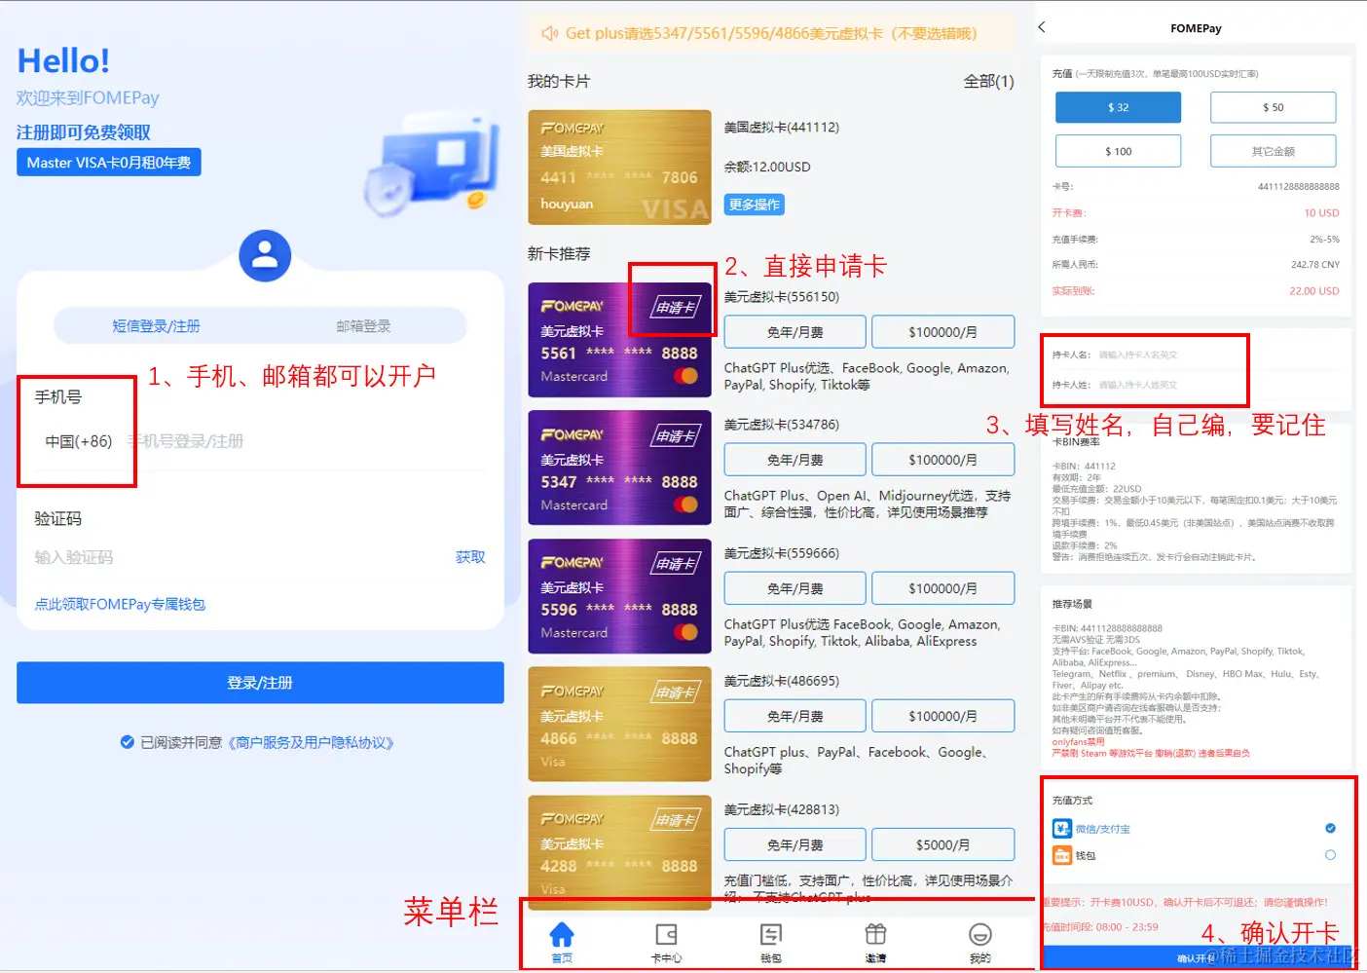Image resolution: width=1367 pixels, height=973 pixels.
Task: Open my gold 4411 VISA card thumbnail
Action: (619, 168)
